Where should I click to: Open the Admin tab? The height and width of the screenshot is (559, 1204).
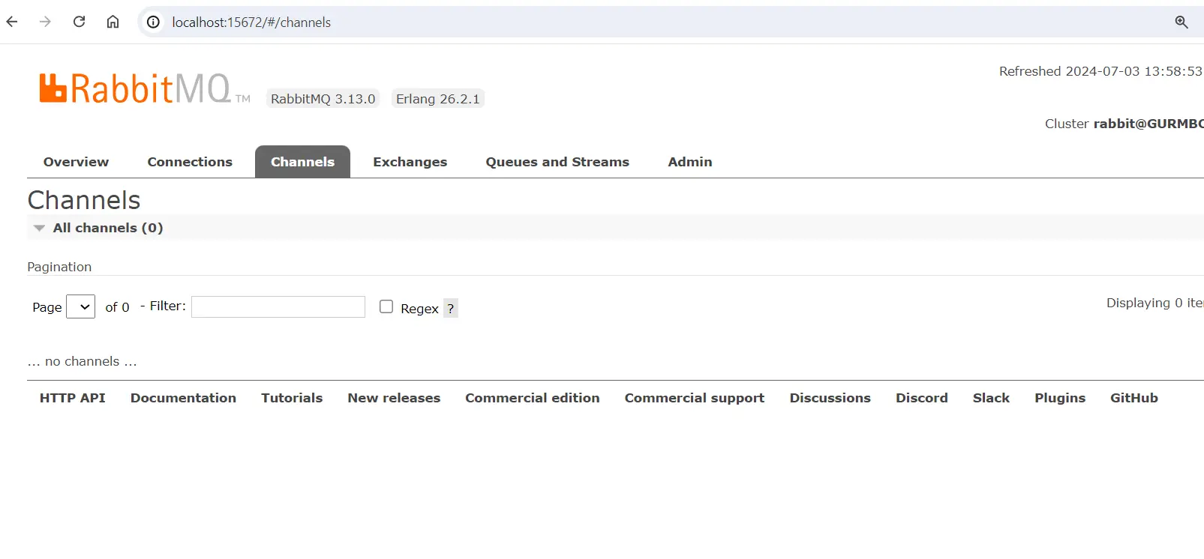[x=690, y=162]
